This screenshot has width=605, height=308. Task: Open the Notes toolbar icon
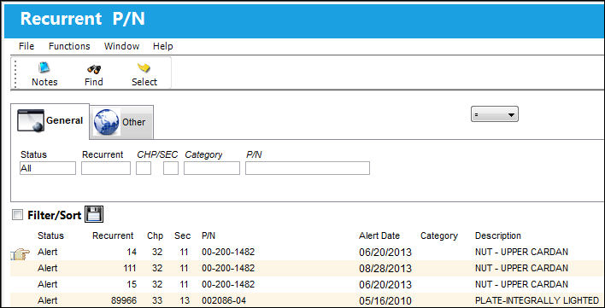click(x=44, y=68)
